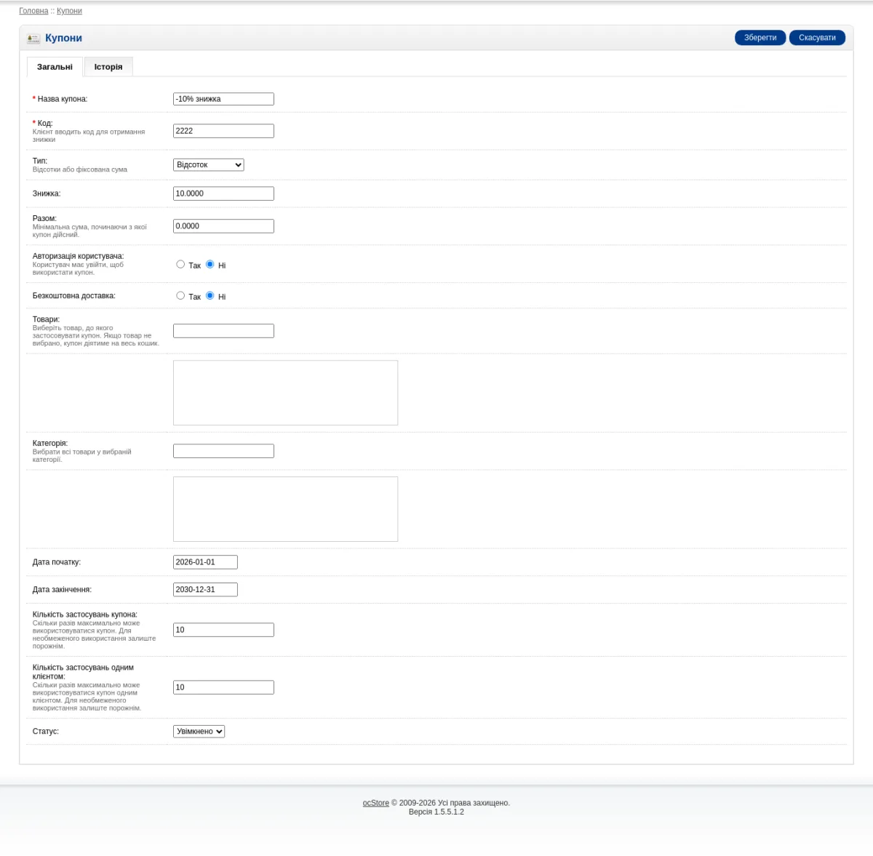Click the Зберегти button
The width and height of the screenshot is (873, 856).
click(x=760, y=38)
